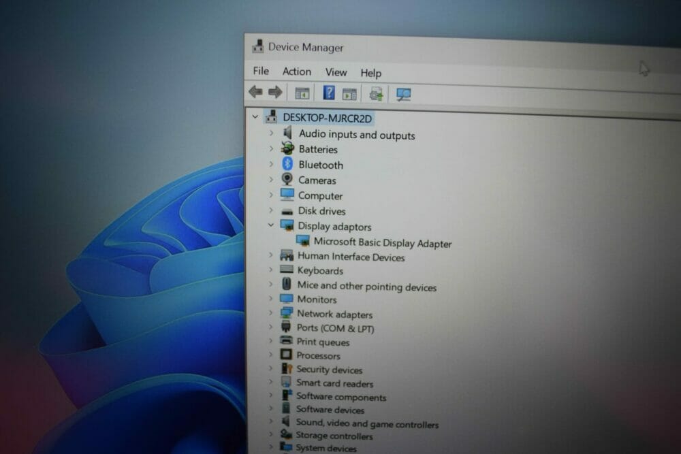The image size is (681, 454).
Task: Expand the Cameras node chevron
Action: click(271, 179)
